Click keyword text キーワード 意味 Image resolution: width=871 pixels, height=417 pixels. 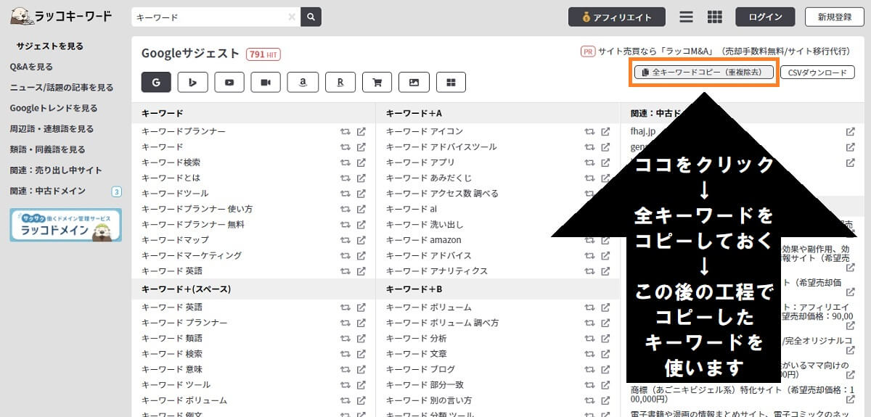(172, 369)
